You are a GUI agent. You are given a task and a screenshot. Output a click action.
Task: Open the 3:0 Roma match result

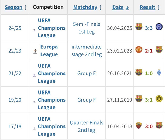pos(149,126)
